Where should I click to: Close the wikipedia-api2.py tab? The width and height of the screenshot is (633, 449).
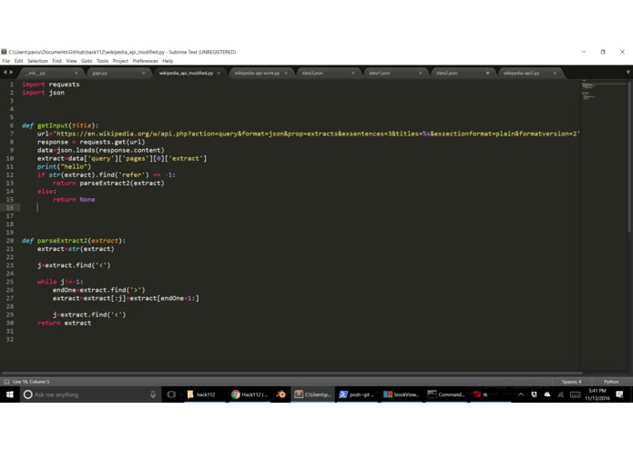pos(555,74)
